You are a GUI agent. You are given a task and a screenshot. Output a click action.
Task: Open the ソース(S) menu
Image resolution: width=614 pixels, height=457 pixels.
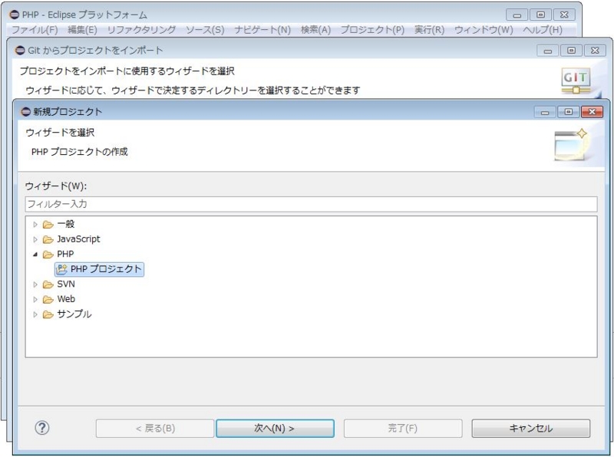pos(205,30)
